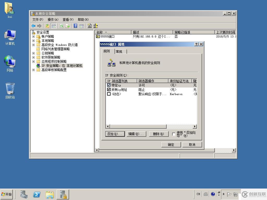
Task: Expand the 本地策略 tree node
Action: coord(34,41)
